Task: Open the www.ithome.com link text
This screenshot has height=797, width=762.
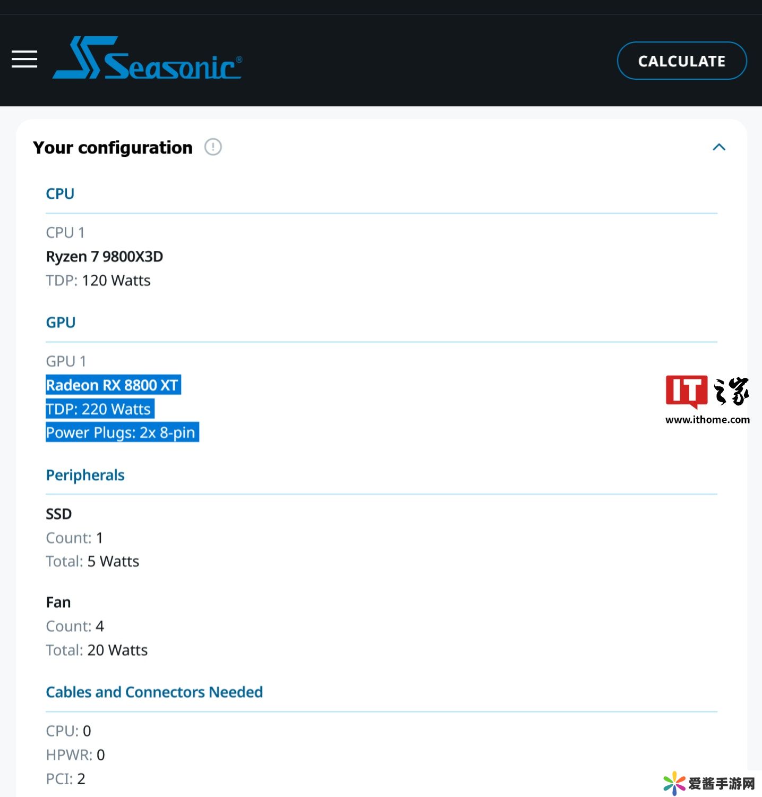Action: coord(707,420)
